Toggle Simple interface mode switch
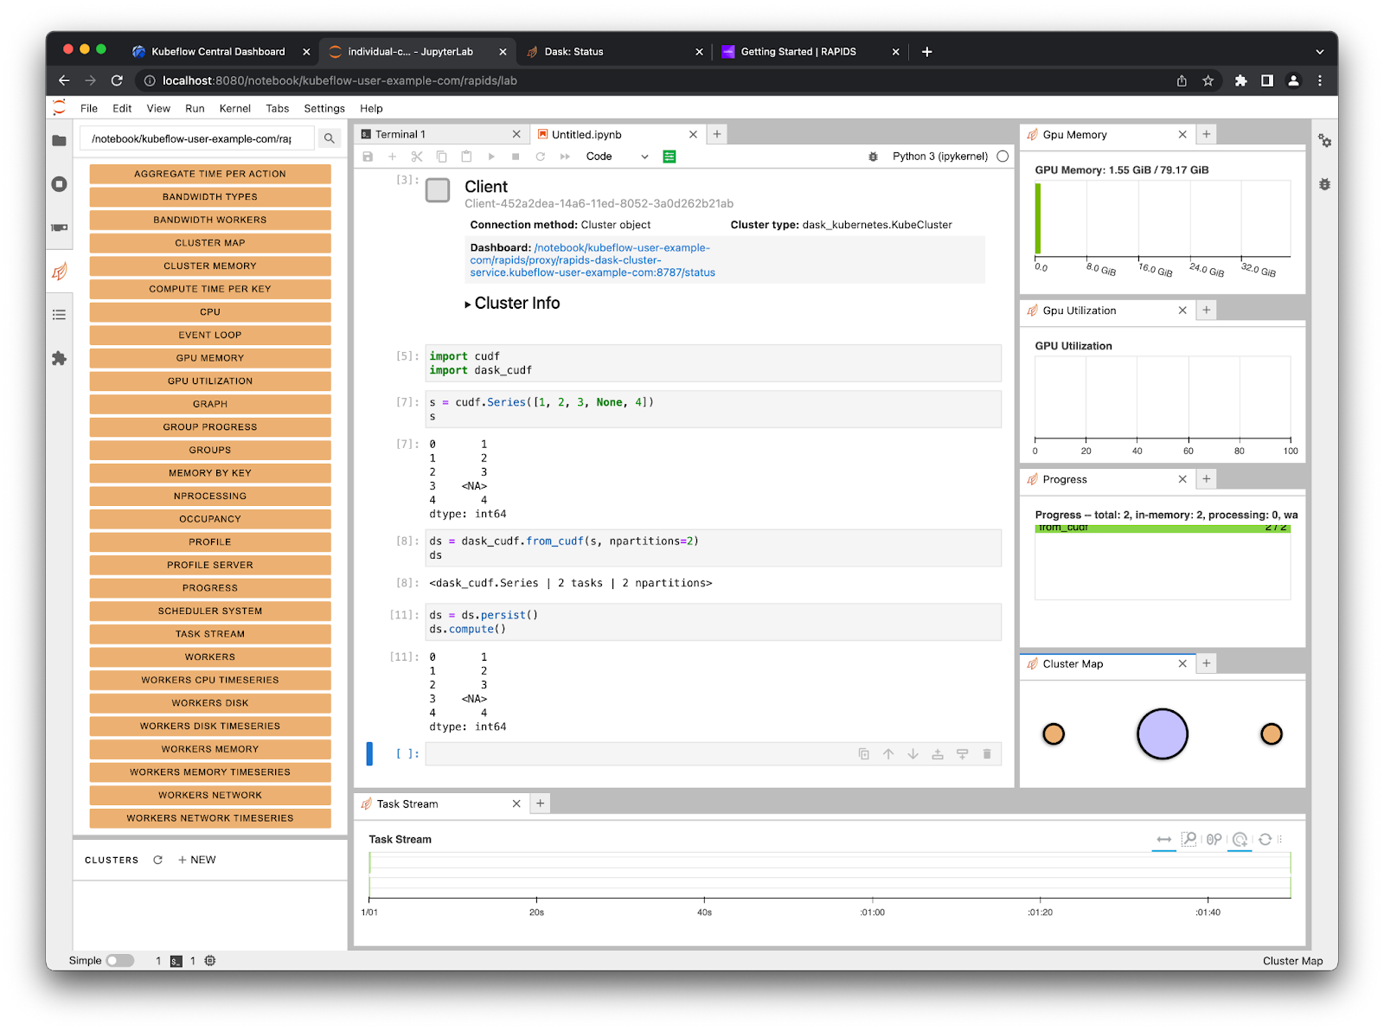 tap(120, 960)
